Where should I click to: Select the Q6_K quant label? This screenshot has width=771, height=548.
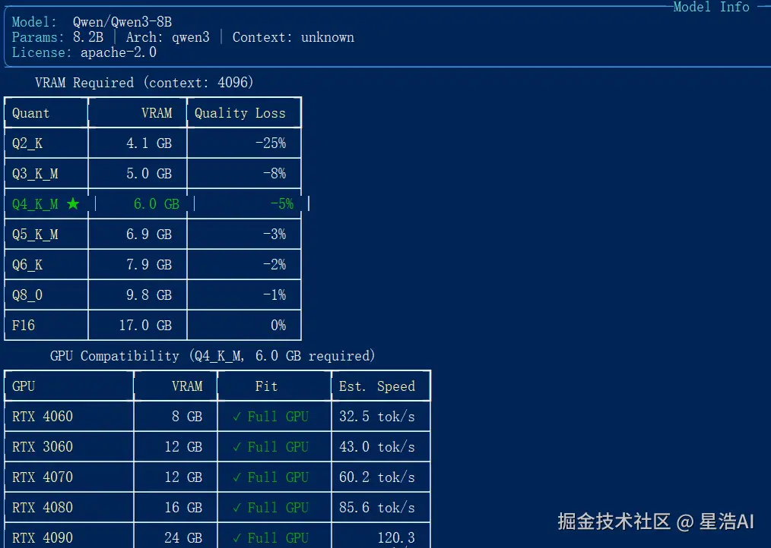click(x=27, y=266)
